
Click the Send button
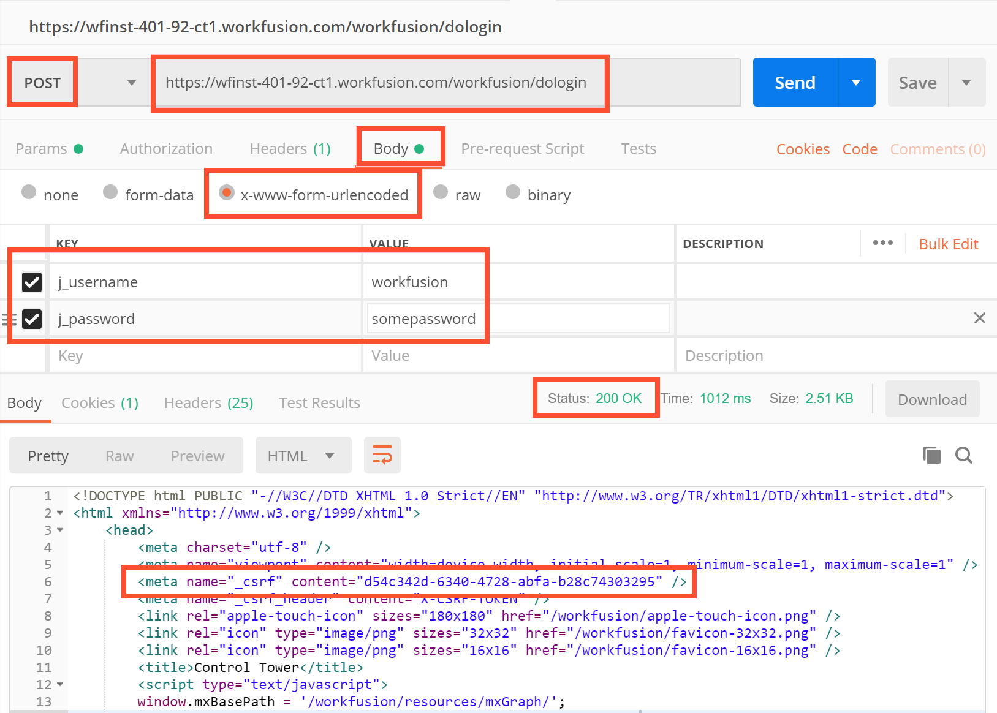point(795,82)
